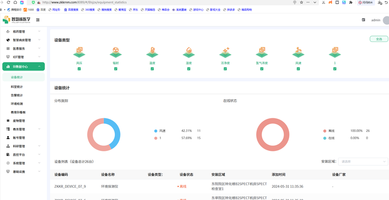Click the language translate icon beside admin
Screen dimensions: 389x200
[x=363, y=20]
